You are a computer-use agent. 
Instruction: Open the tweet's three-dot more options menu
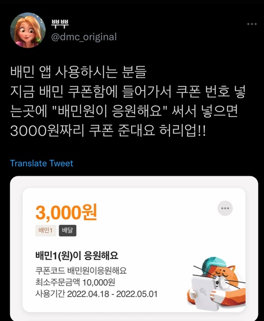[252, 24]
